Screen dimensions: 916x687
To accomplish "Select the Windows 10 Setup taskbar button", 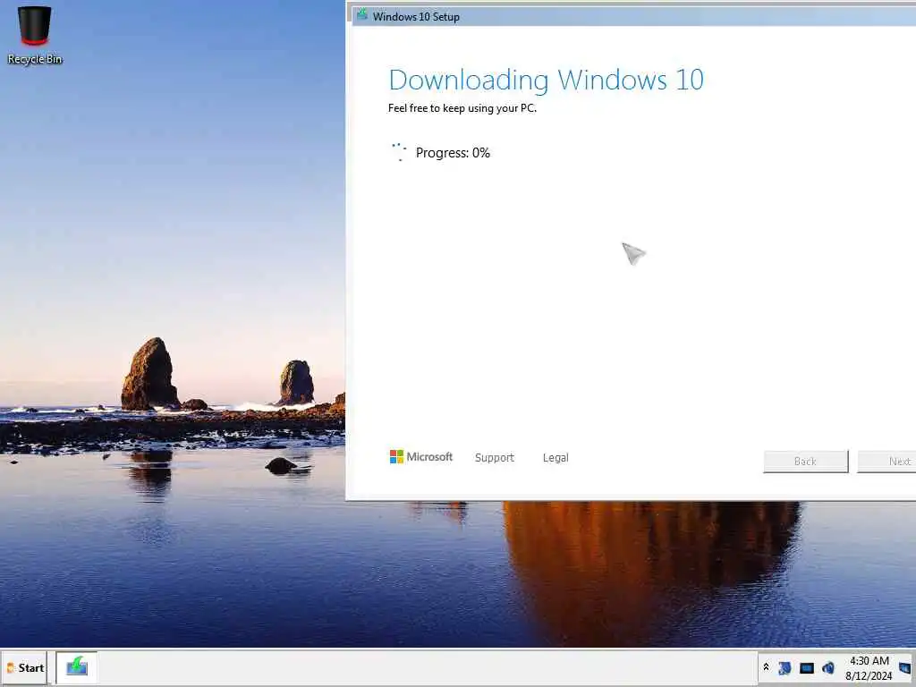I will 77,667.
